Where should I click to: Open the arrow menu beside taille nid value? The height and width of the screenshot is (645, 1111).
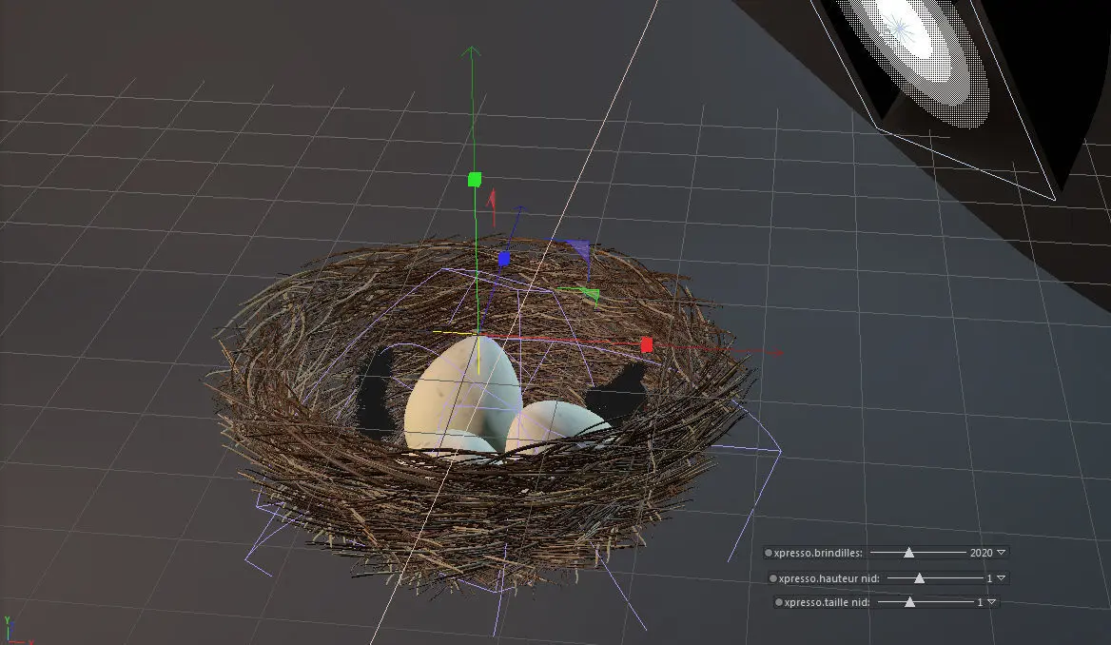click(x=991, y=602)
